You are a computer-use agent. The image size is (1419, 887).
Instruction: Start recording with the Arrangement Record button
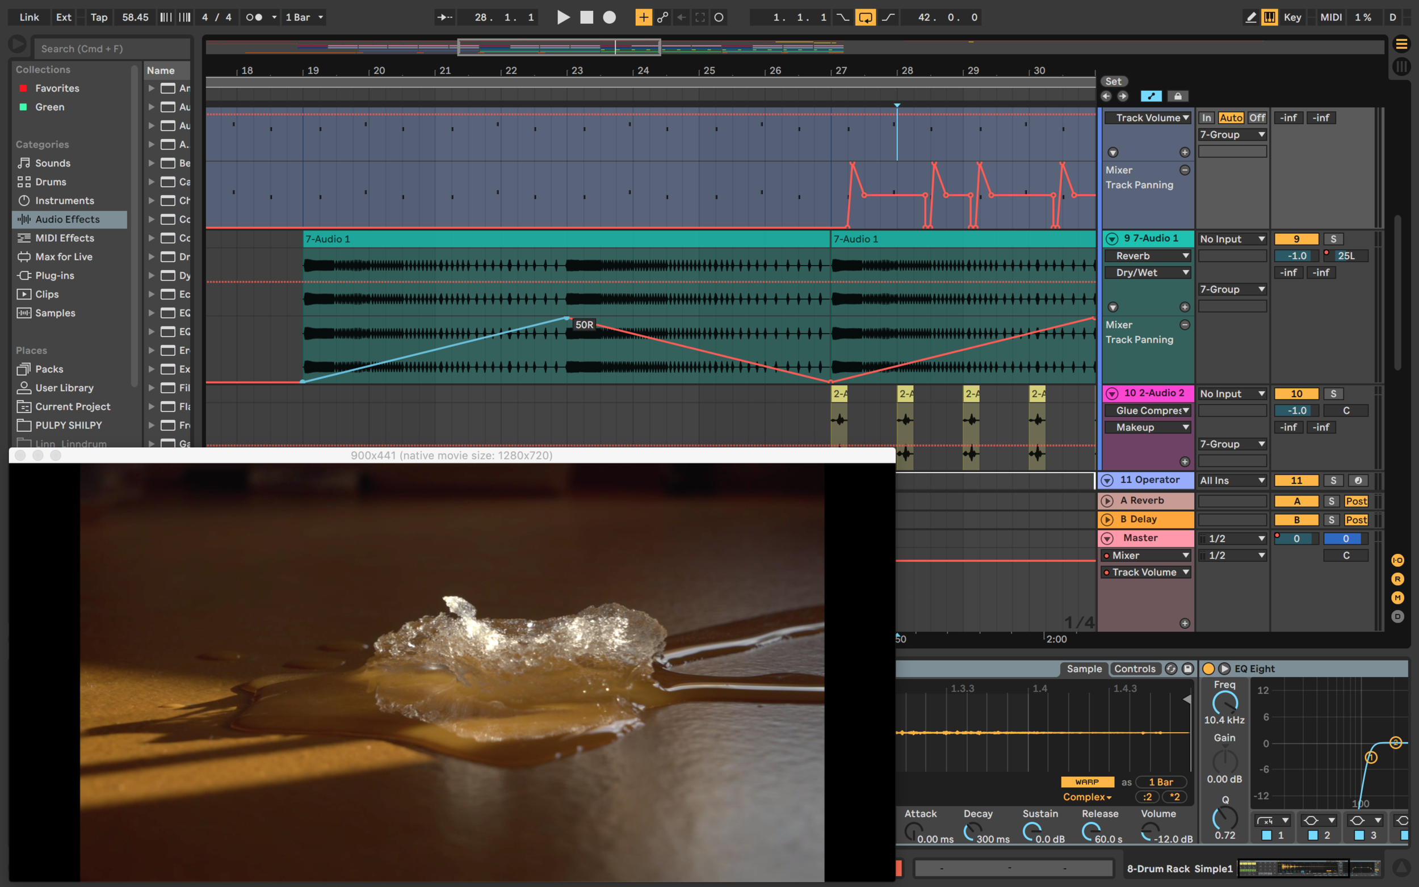pyautogui.click(x=610, y=17)
